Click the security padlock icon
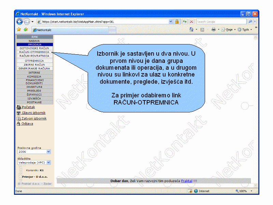Viewport: 273px width, 205px height. pyautogui.click(x=177, y=22)
